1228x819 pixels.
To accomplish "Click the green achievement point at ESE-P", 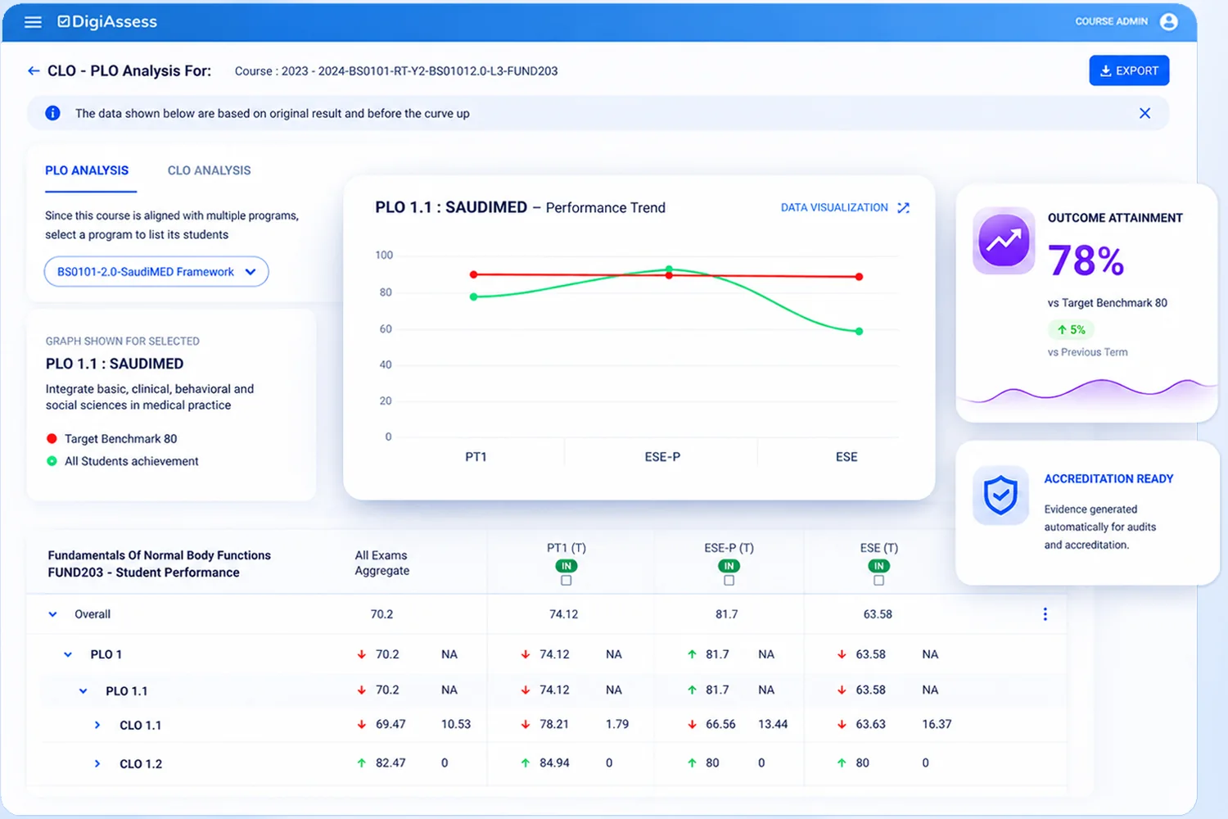I will point(669,269).
